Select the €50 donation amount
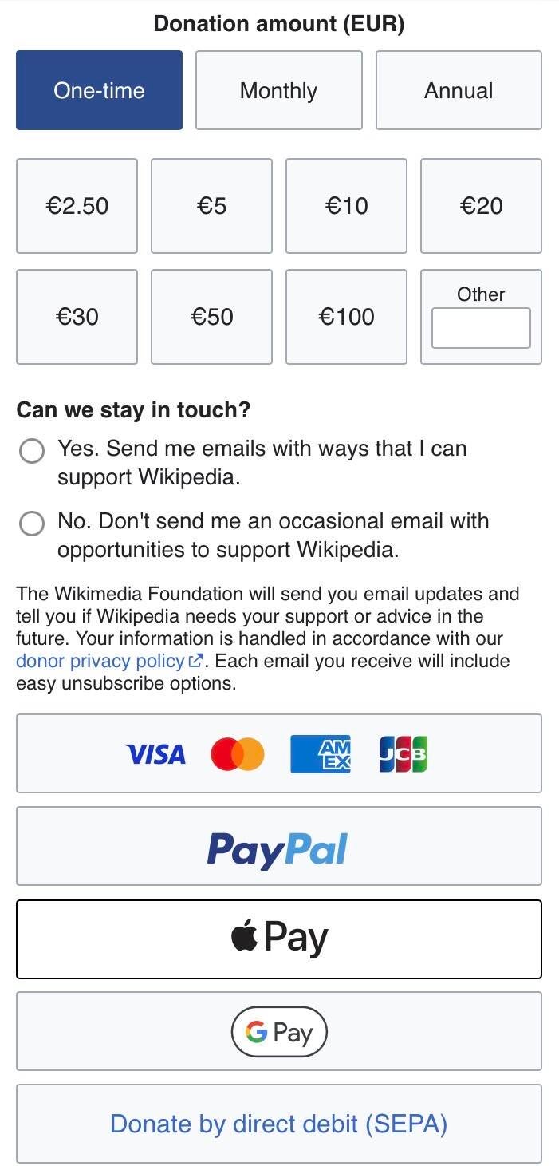Screen dimensions: 559x1166 coord(211,317)
